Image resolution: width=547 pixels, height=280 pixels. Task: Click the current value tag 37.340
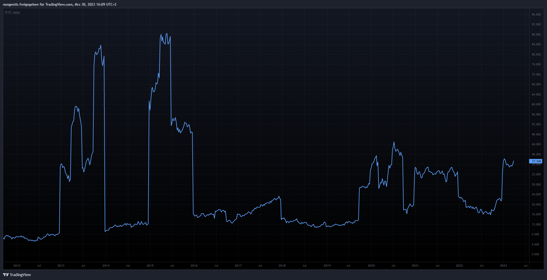pyautogui.click(x=535, y=161)
